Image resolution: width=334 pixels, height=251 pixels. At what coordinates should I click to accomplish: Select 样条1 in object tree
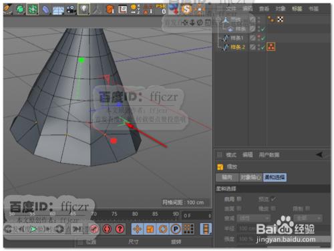point(237,38)
